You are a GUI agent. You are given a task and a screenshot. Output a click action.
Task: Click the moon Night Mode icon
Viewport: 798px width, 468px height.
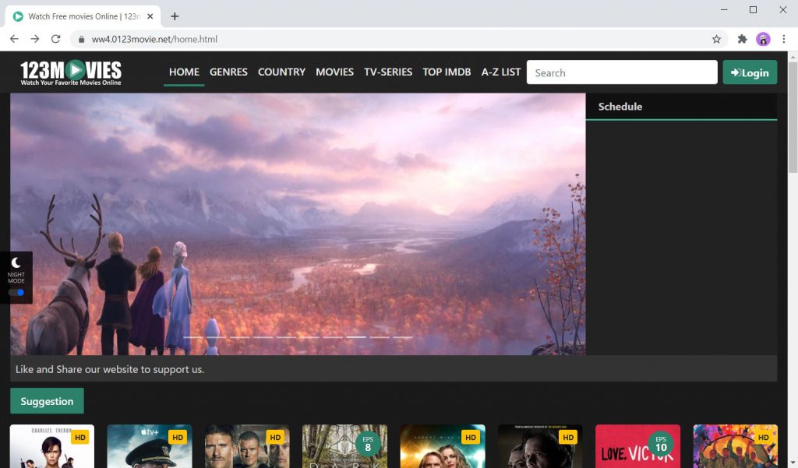tap(16, 262)
